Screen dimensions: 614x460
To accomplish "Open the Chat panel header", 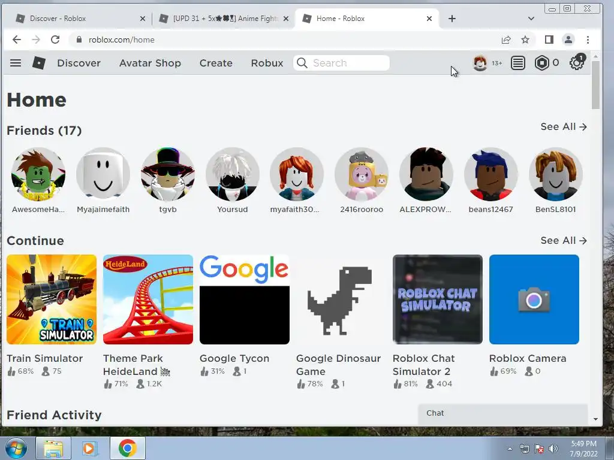I will pos(503,413).
